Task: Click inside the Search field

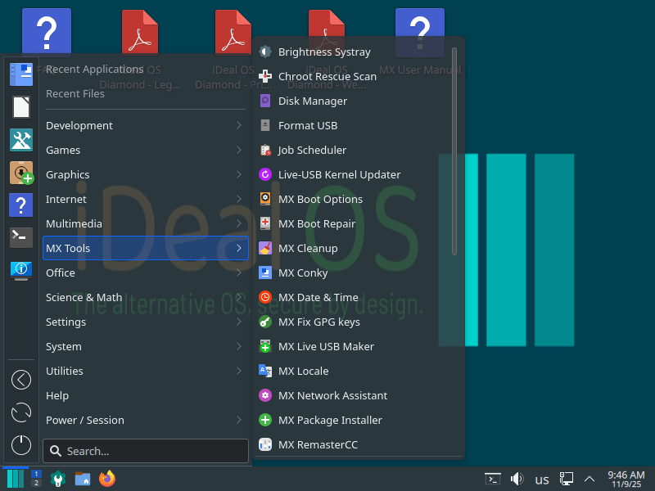Action: (145, 451)
